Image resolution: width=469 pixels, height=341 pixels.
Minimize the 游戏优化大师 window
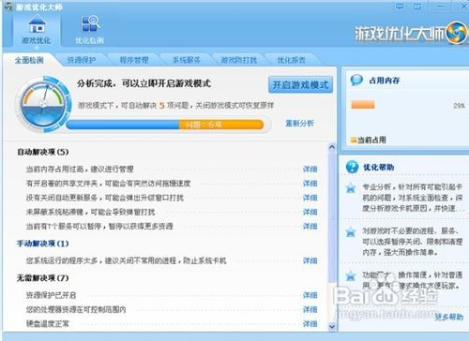(x=440, y=7)
